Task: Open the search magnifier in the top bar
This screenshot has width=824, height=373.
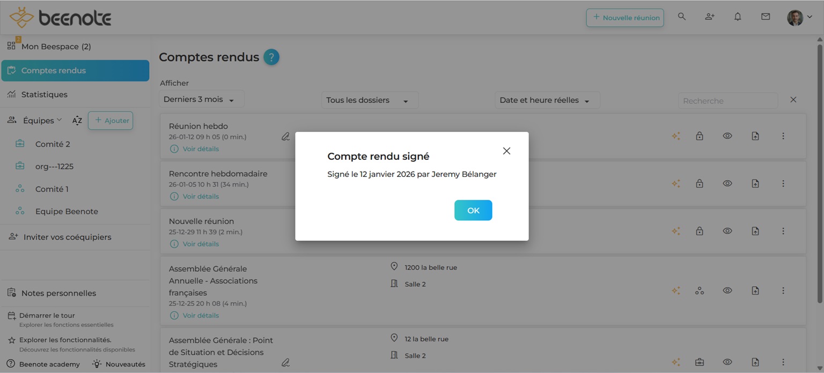Action: pyautogui.click(x=681, y=16)
